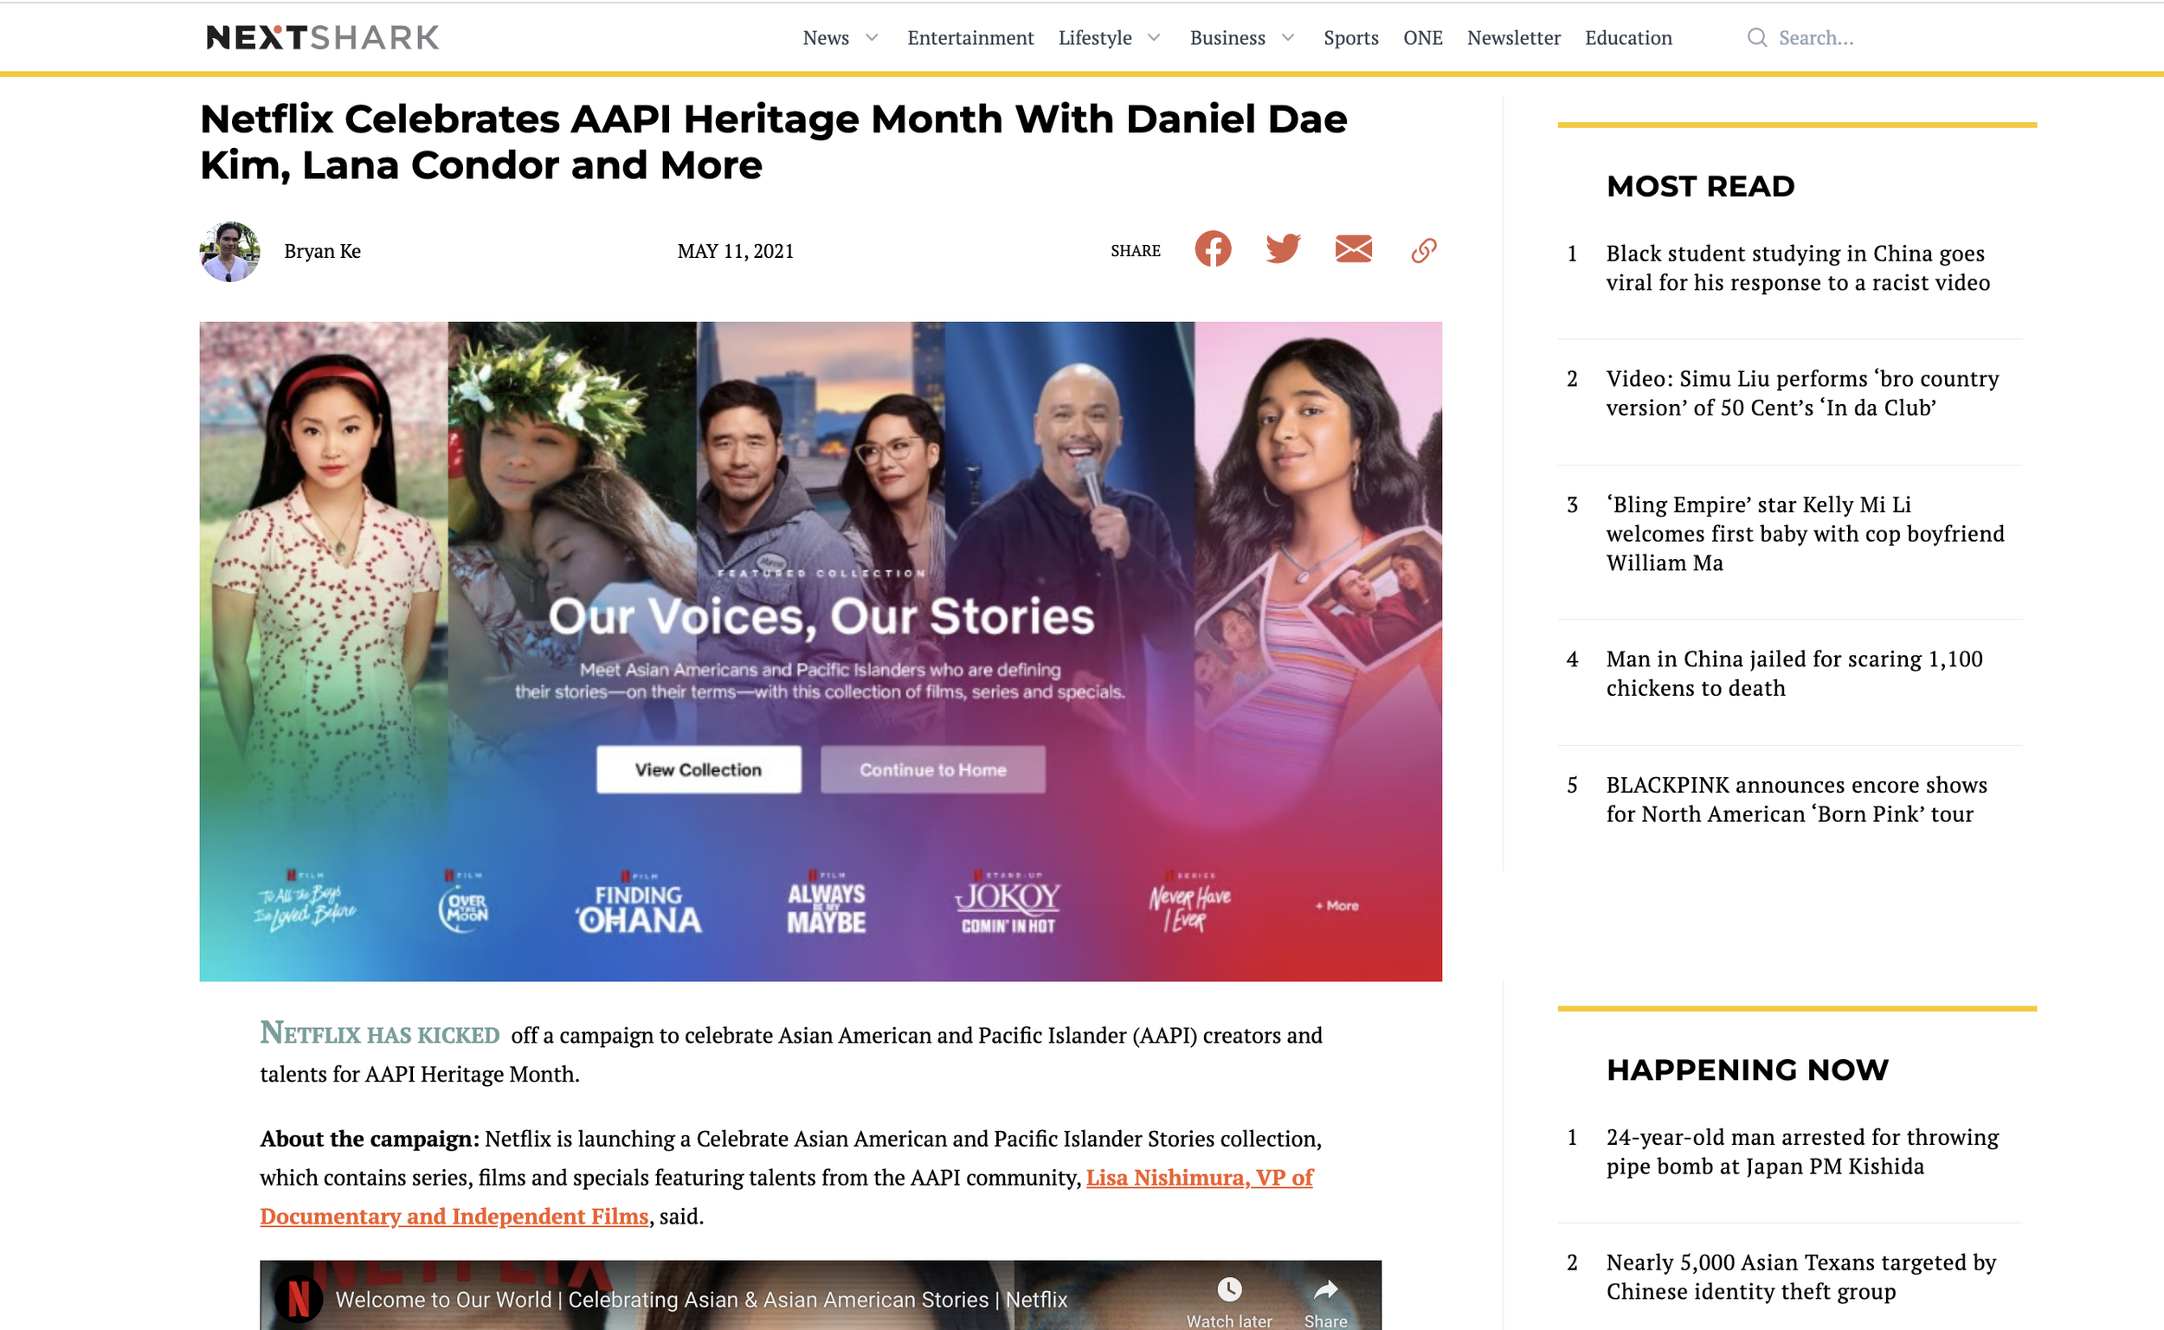Open Bling Empire Kelly Mi Li article
Viewport: 2164px width, 1330px height.
click(x=1805, y=534)
